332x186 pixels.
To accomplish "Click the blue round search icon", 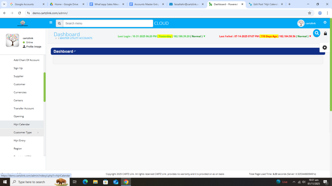I will click(x=317, y=33).
